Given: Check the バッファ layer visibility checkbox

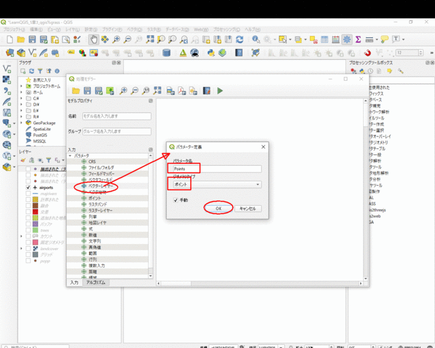Looking at the screenshot, I should [28, 224].
